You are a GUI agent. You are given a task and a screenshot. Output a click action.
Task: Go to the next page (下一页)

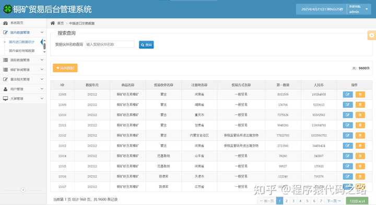point(334,201)
